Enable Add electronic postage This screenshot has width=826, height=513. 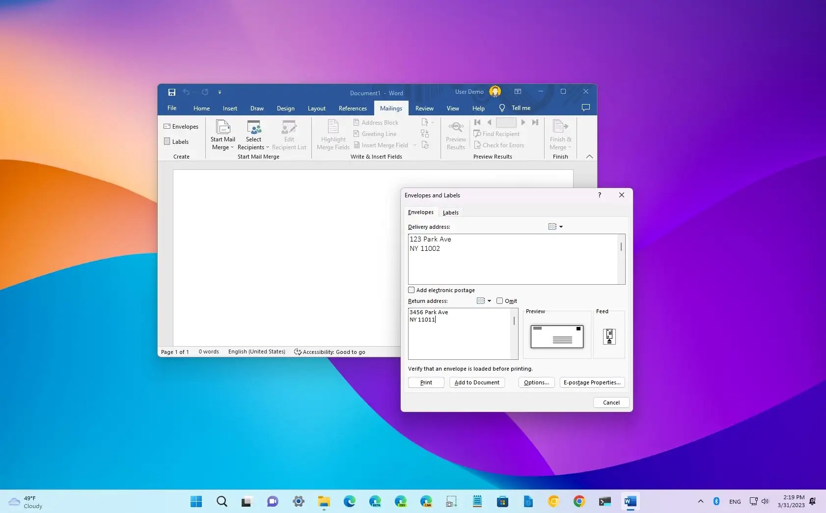412,290
